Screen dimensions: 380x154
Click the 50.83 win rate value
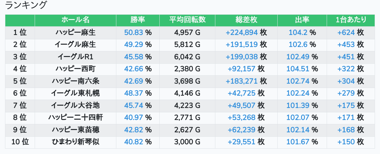(134, 33)
